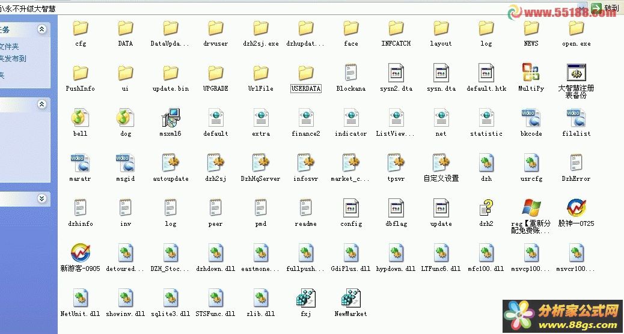The image size is (624, 334).
Task: Select the Blockana file icon
Action: (x=350, y=73)
